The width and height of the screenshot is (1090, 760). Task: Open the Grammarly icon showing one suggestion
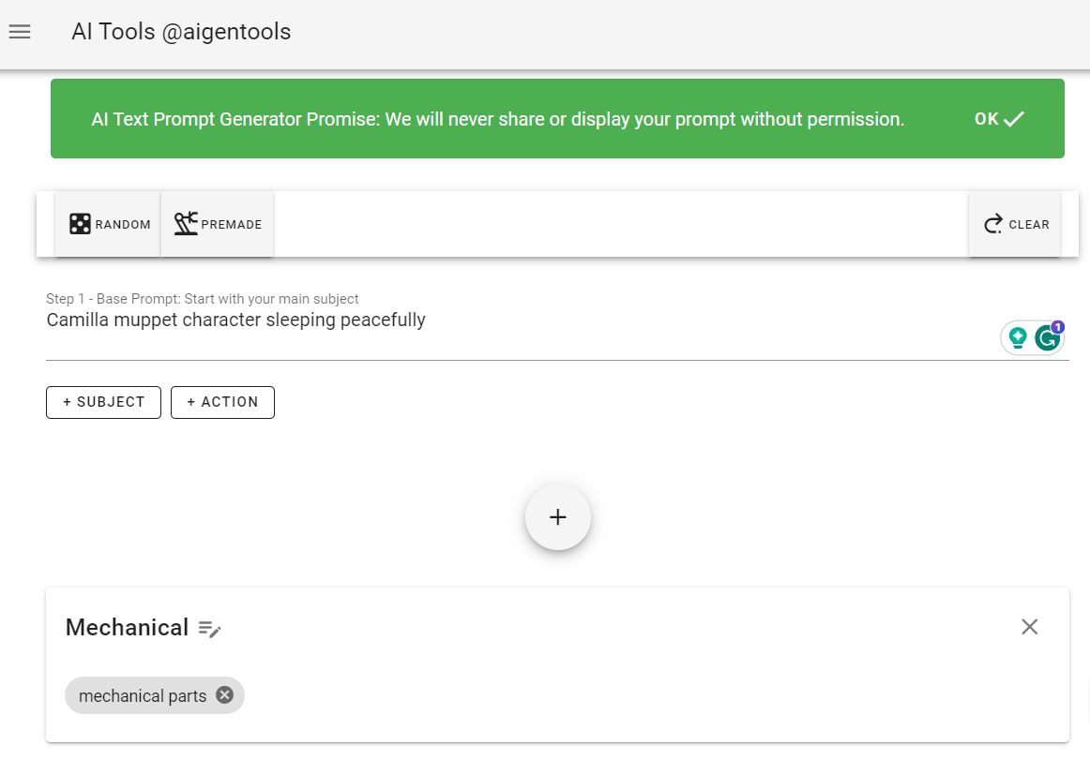click(x=1047, y=337)
